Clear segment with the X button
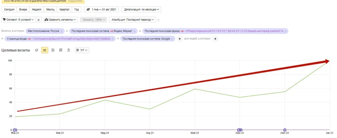337x138 pixels. (38, 20)
